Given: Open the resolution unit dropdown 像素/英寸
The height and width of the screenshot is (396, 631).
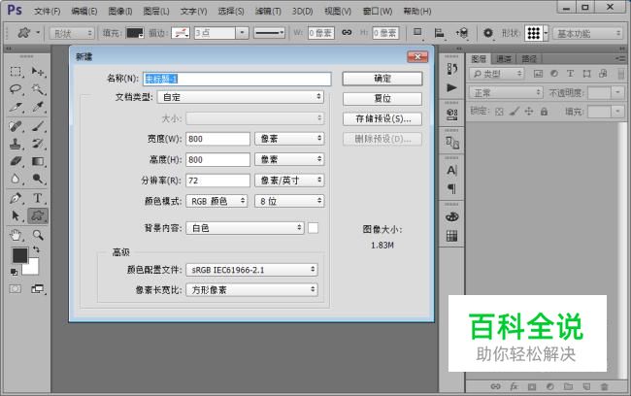Looking at the screenshot, I should [289, 181].
